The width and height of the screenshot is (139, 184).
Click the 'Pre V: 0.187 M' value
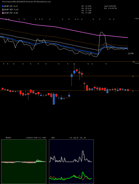pyautogui.click(x=111, y=8)
